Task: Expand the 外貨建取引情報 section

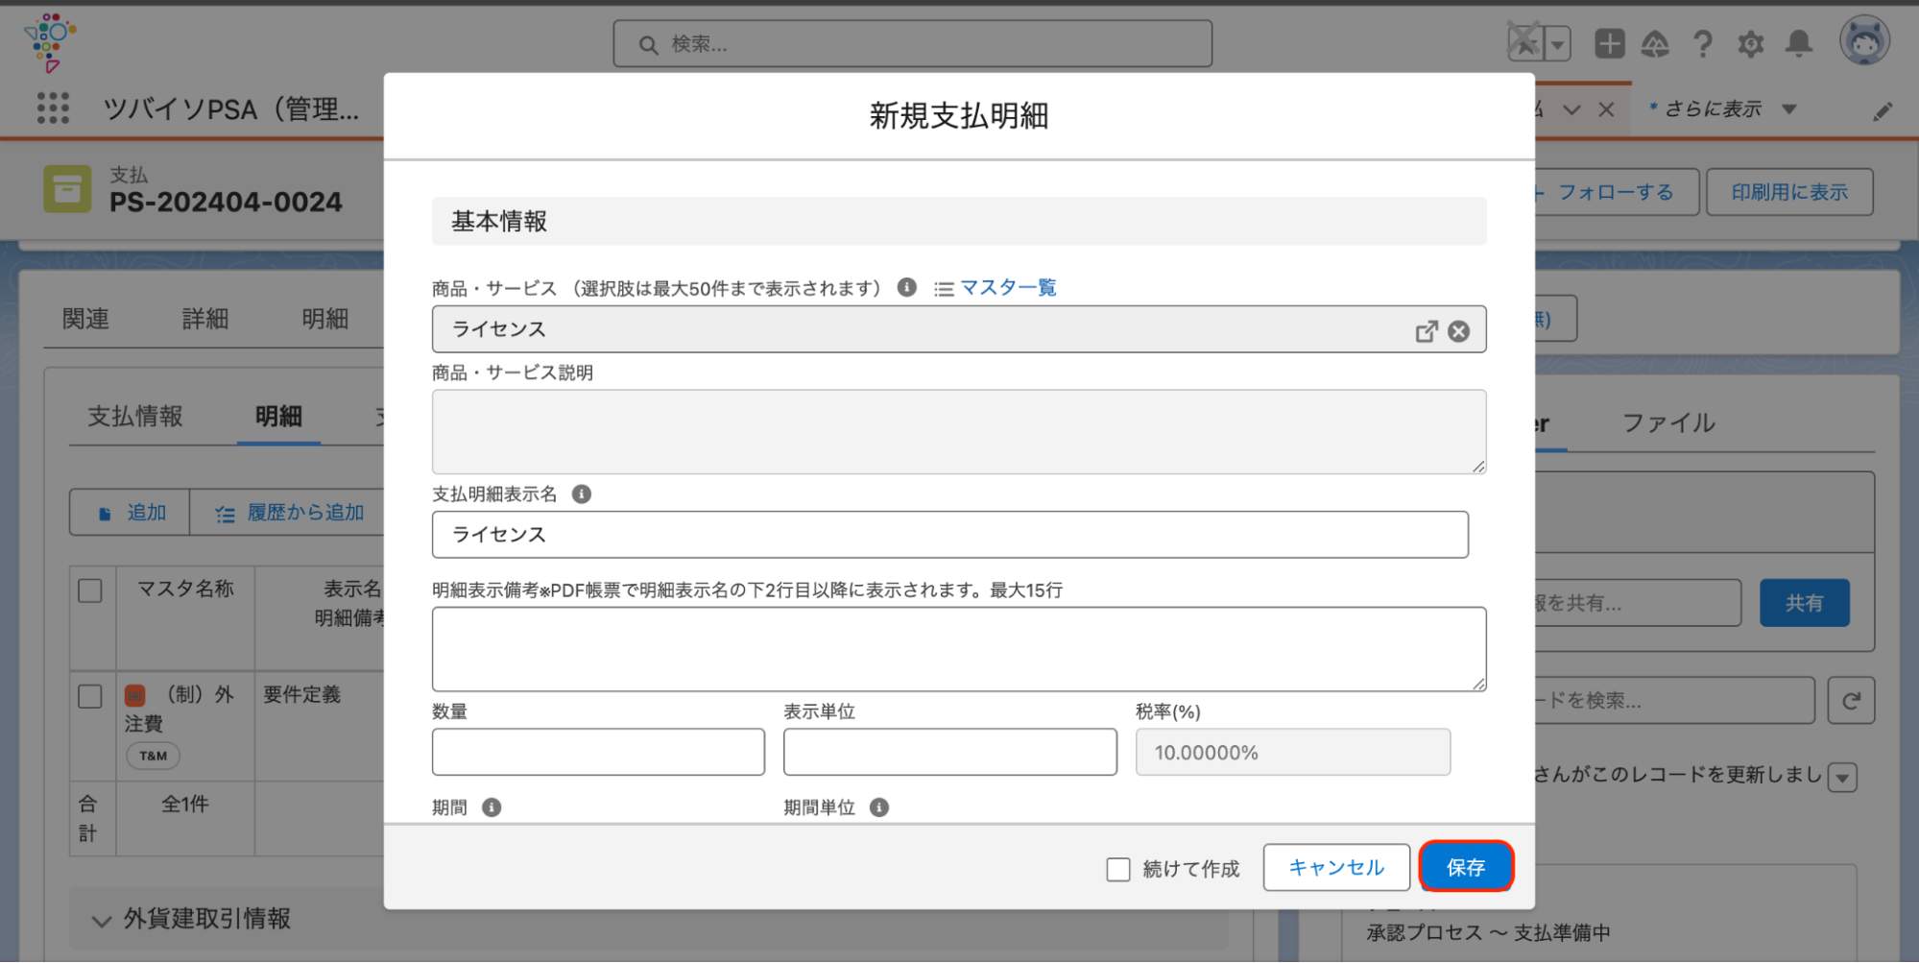Action: click(x=101, y=921)
